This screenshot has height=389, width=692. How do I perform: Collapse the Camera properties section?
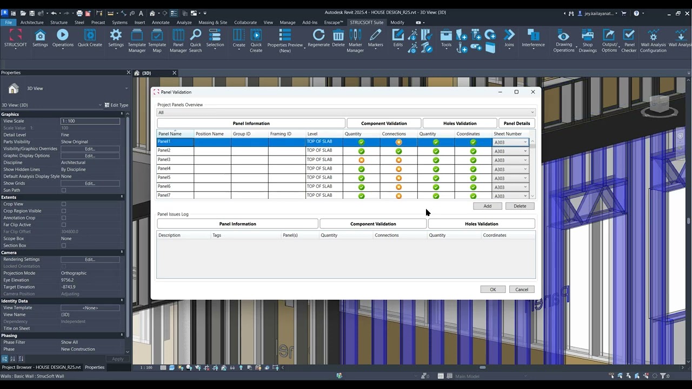tap(122, 252)
